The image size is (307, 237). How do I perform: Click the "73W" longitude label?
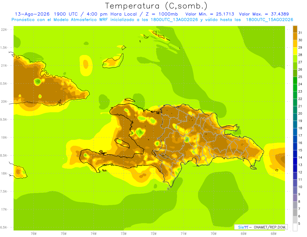click(x=124, y=234)
